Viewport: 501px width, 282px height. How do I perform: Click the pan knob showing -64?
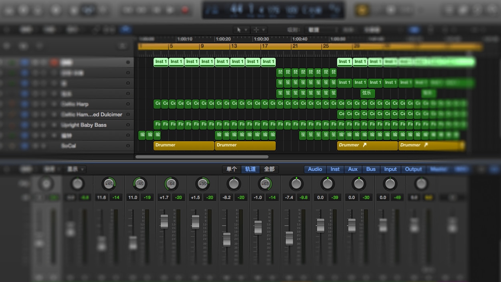[x=171, y=184]
